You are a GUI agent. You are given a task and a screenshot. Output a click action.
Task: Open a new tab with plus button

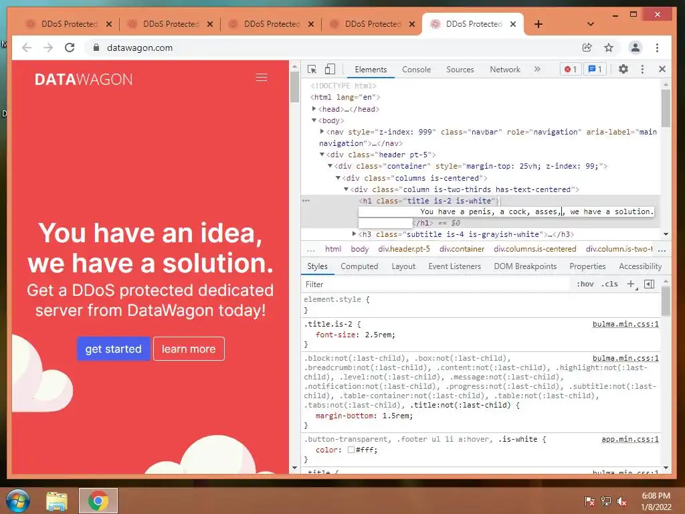click(539, 24)
